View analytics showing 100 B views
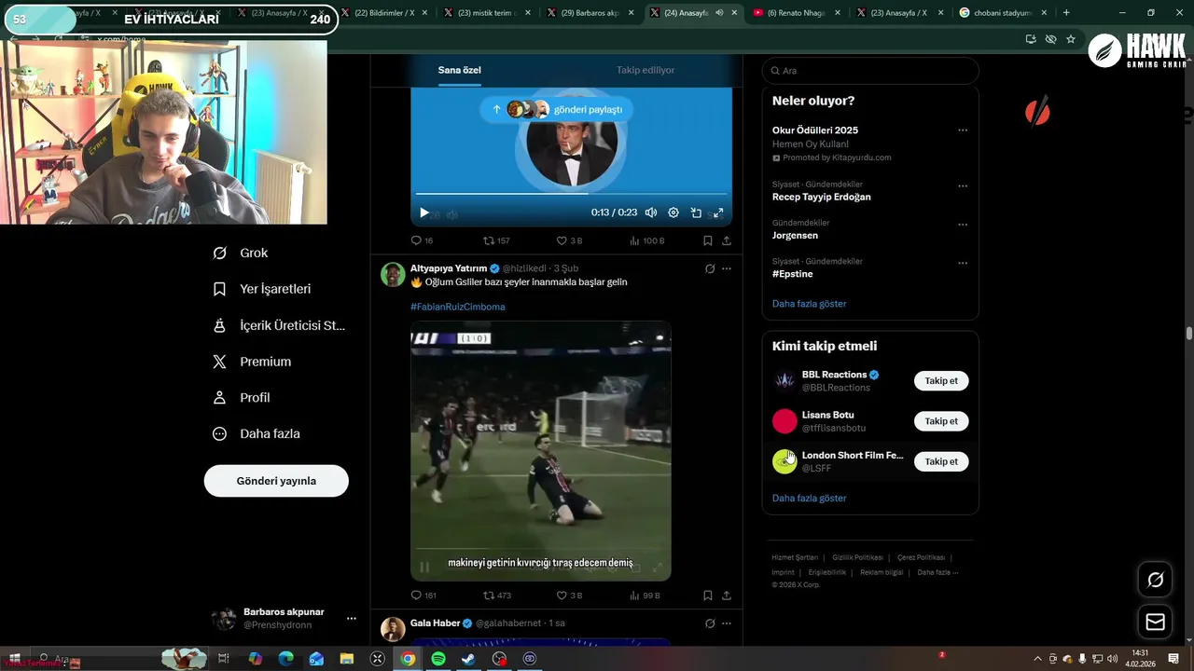 (647, 240)
